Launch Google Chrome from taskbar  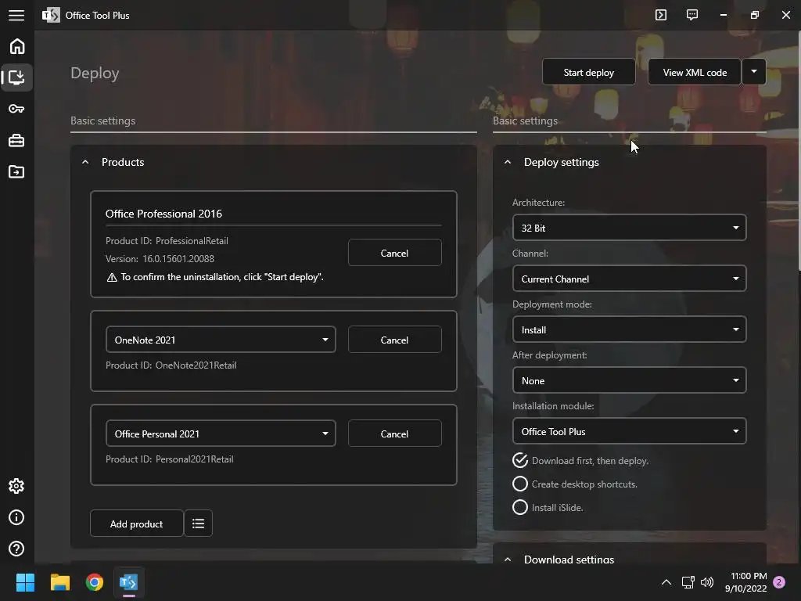95,582
